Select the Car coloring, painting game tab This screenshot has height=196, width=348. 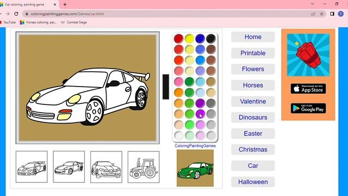click(28, 4)
